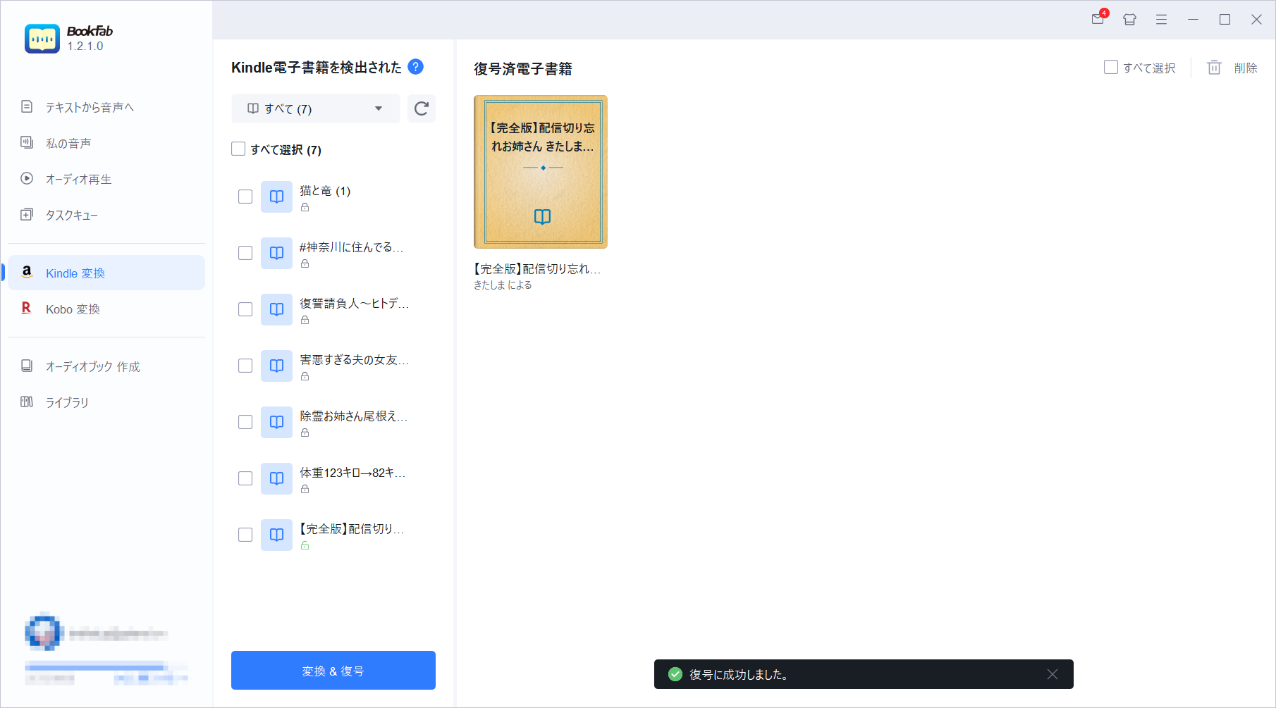Click the help question mark icon
1276x708 pixels.
[416, 67]
